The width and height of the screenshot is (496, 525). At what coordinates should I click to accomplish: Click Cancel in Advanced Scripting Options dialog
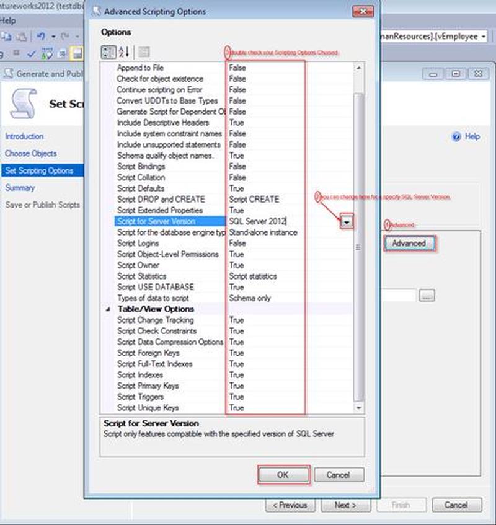(x=339, y=475)
